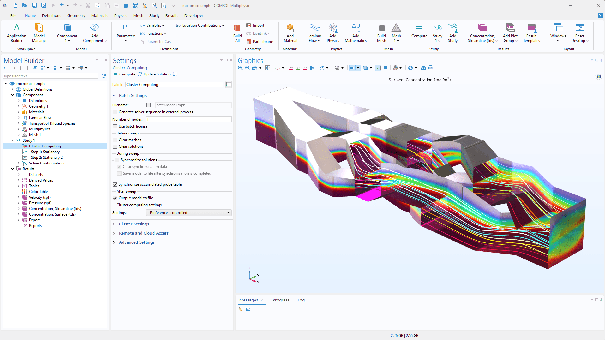Click Zoom Out in Graphics toolbar
This screenshot has height=340, width=605.
(x=248, y=68)
